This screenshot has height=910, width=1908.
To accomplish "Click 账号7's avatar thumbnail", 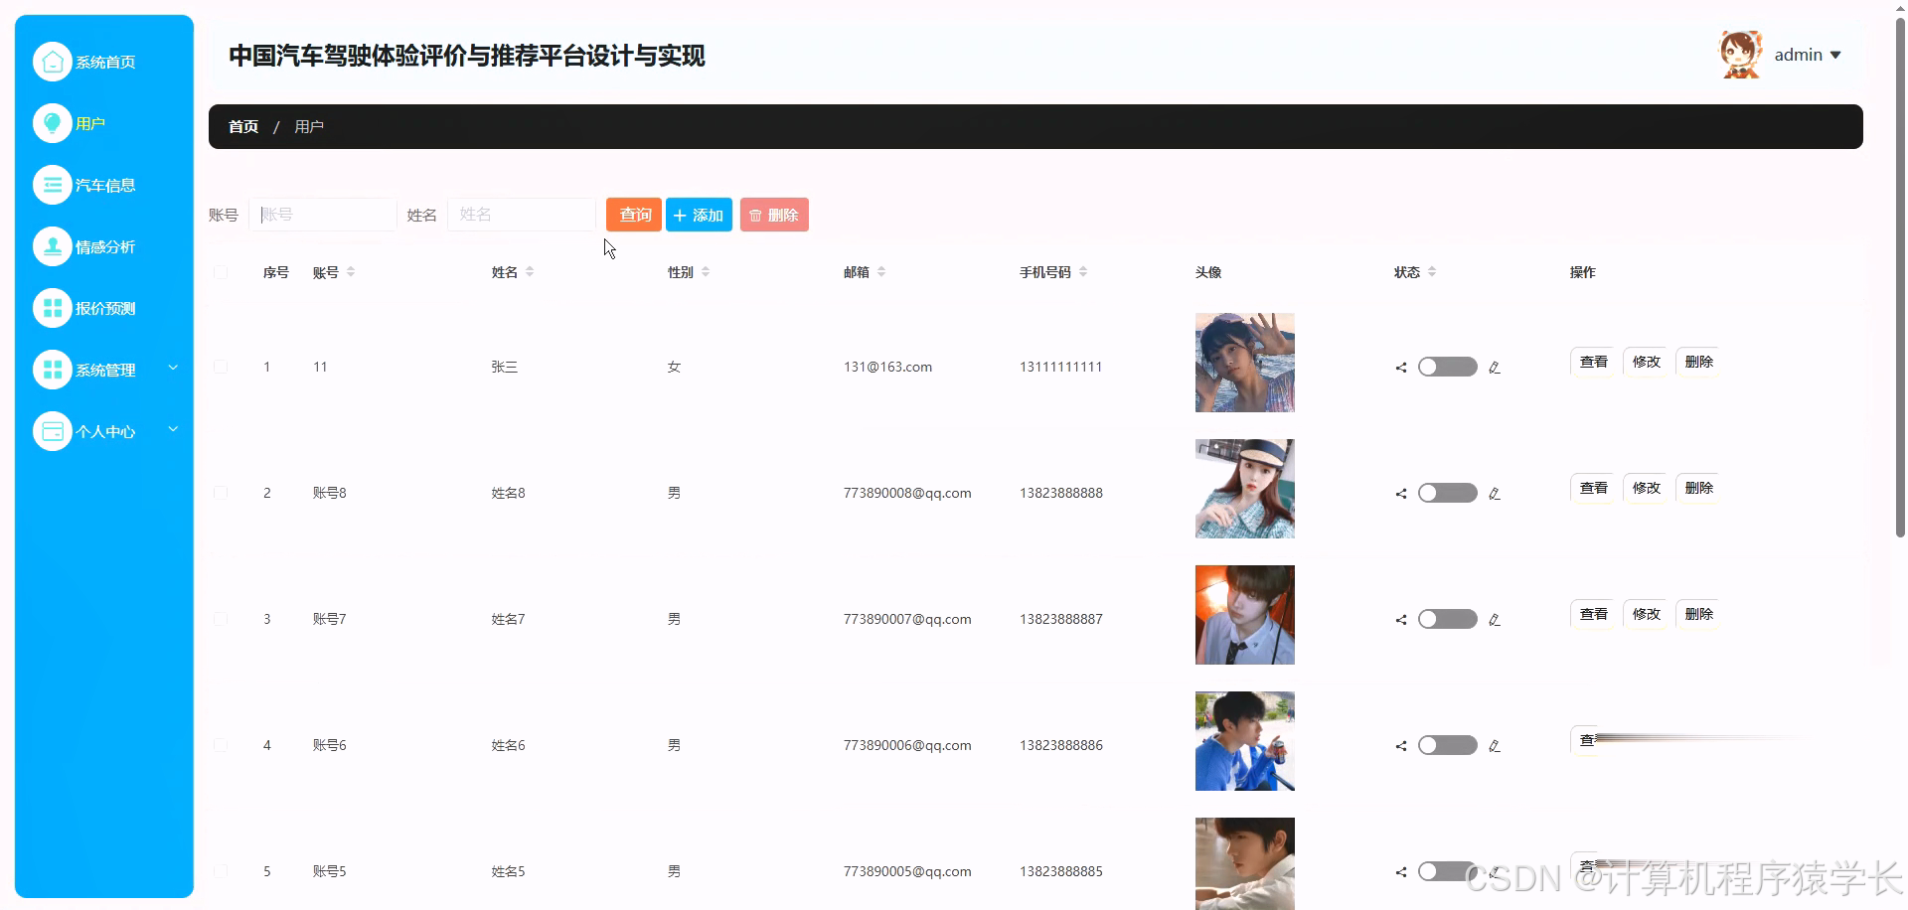I will pyautogui.click(x=1245, y=615).
